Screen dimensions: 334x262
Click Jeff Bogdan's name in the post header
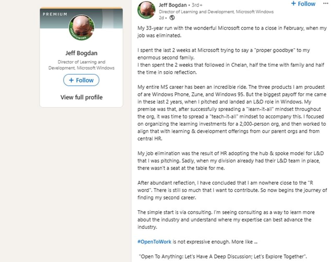[172, 5]
